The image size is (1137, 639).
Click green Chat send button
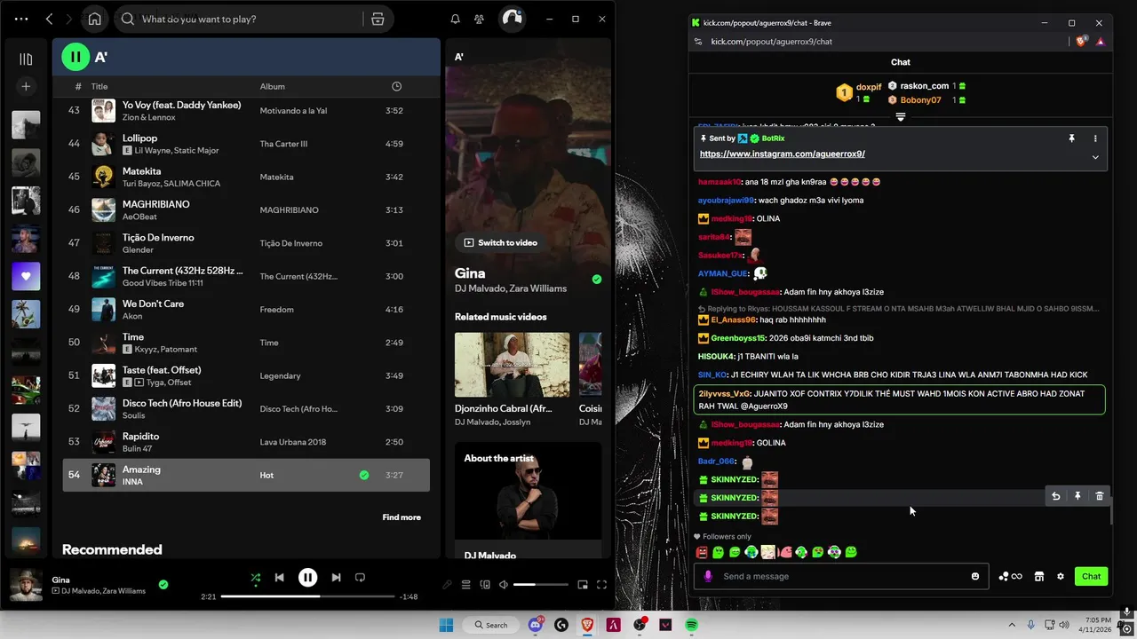1091,576
